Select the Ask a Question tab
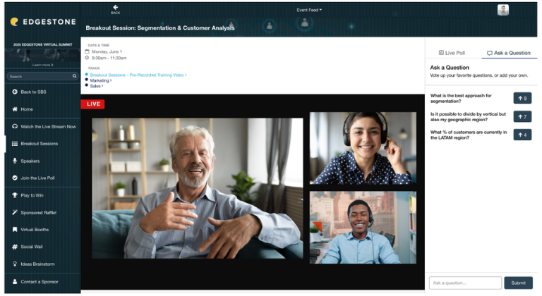This screenshot has width=542, height=296. (508, 53)
